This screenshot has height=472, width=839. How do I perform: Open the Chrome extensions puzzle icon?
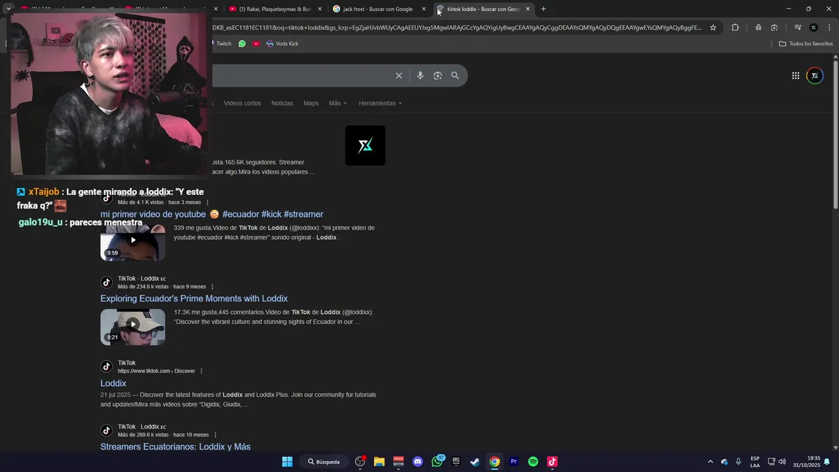pyautogui.click(x=735, y=28)
